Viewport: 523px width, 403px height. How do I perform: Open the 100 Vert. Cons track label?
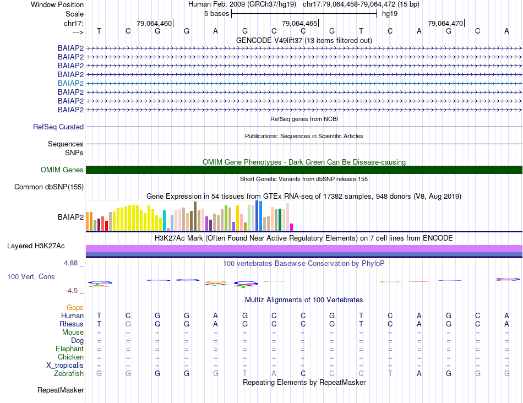point(31,276)
